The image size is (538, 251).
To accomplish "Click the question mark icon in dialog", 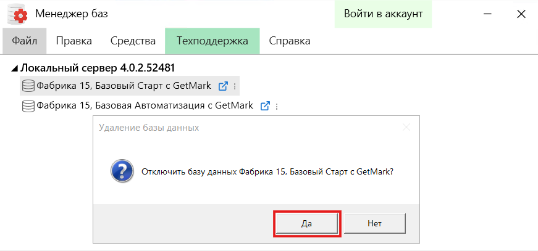I will 122,171.
